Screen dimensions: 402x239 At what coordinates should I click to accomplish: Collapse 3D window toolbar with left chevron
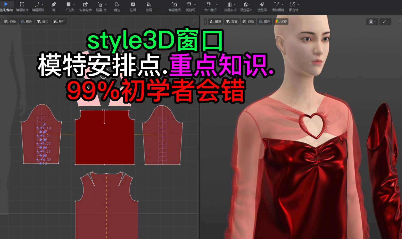coord(205,22)
